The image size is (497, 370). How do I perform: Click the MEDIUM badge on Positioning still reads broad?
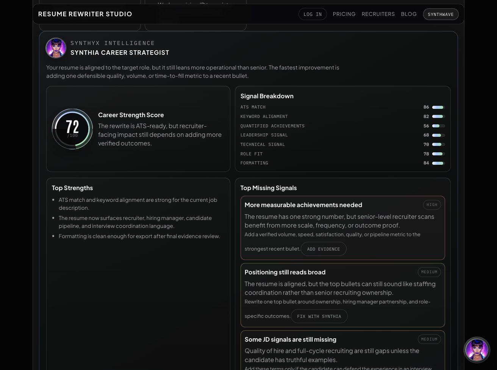click(429, 272)
